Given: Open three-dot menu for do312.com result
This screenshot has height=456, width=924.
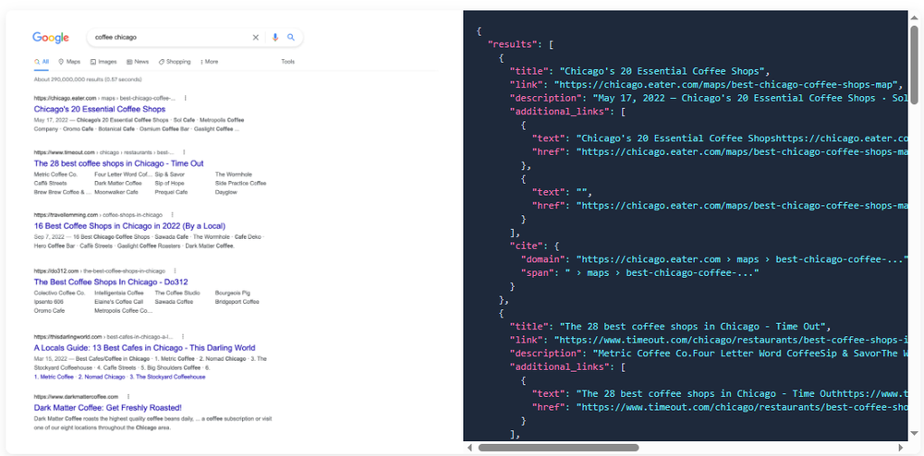Looking at the screenshot, I should [x=175, y=271].
